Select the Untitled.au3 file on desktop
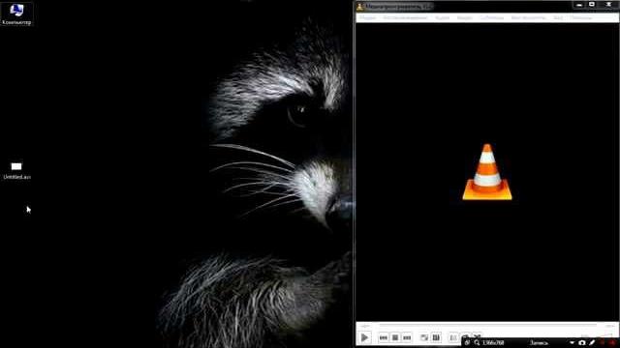The image size is (620, 348). coord(16,170)
